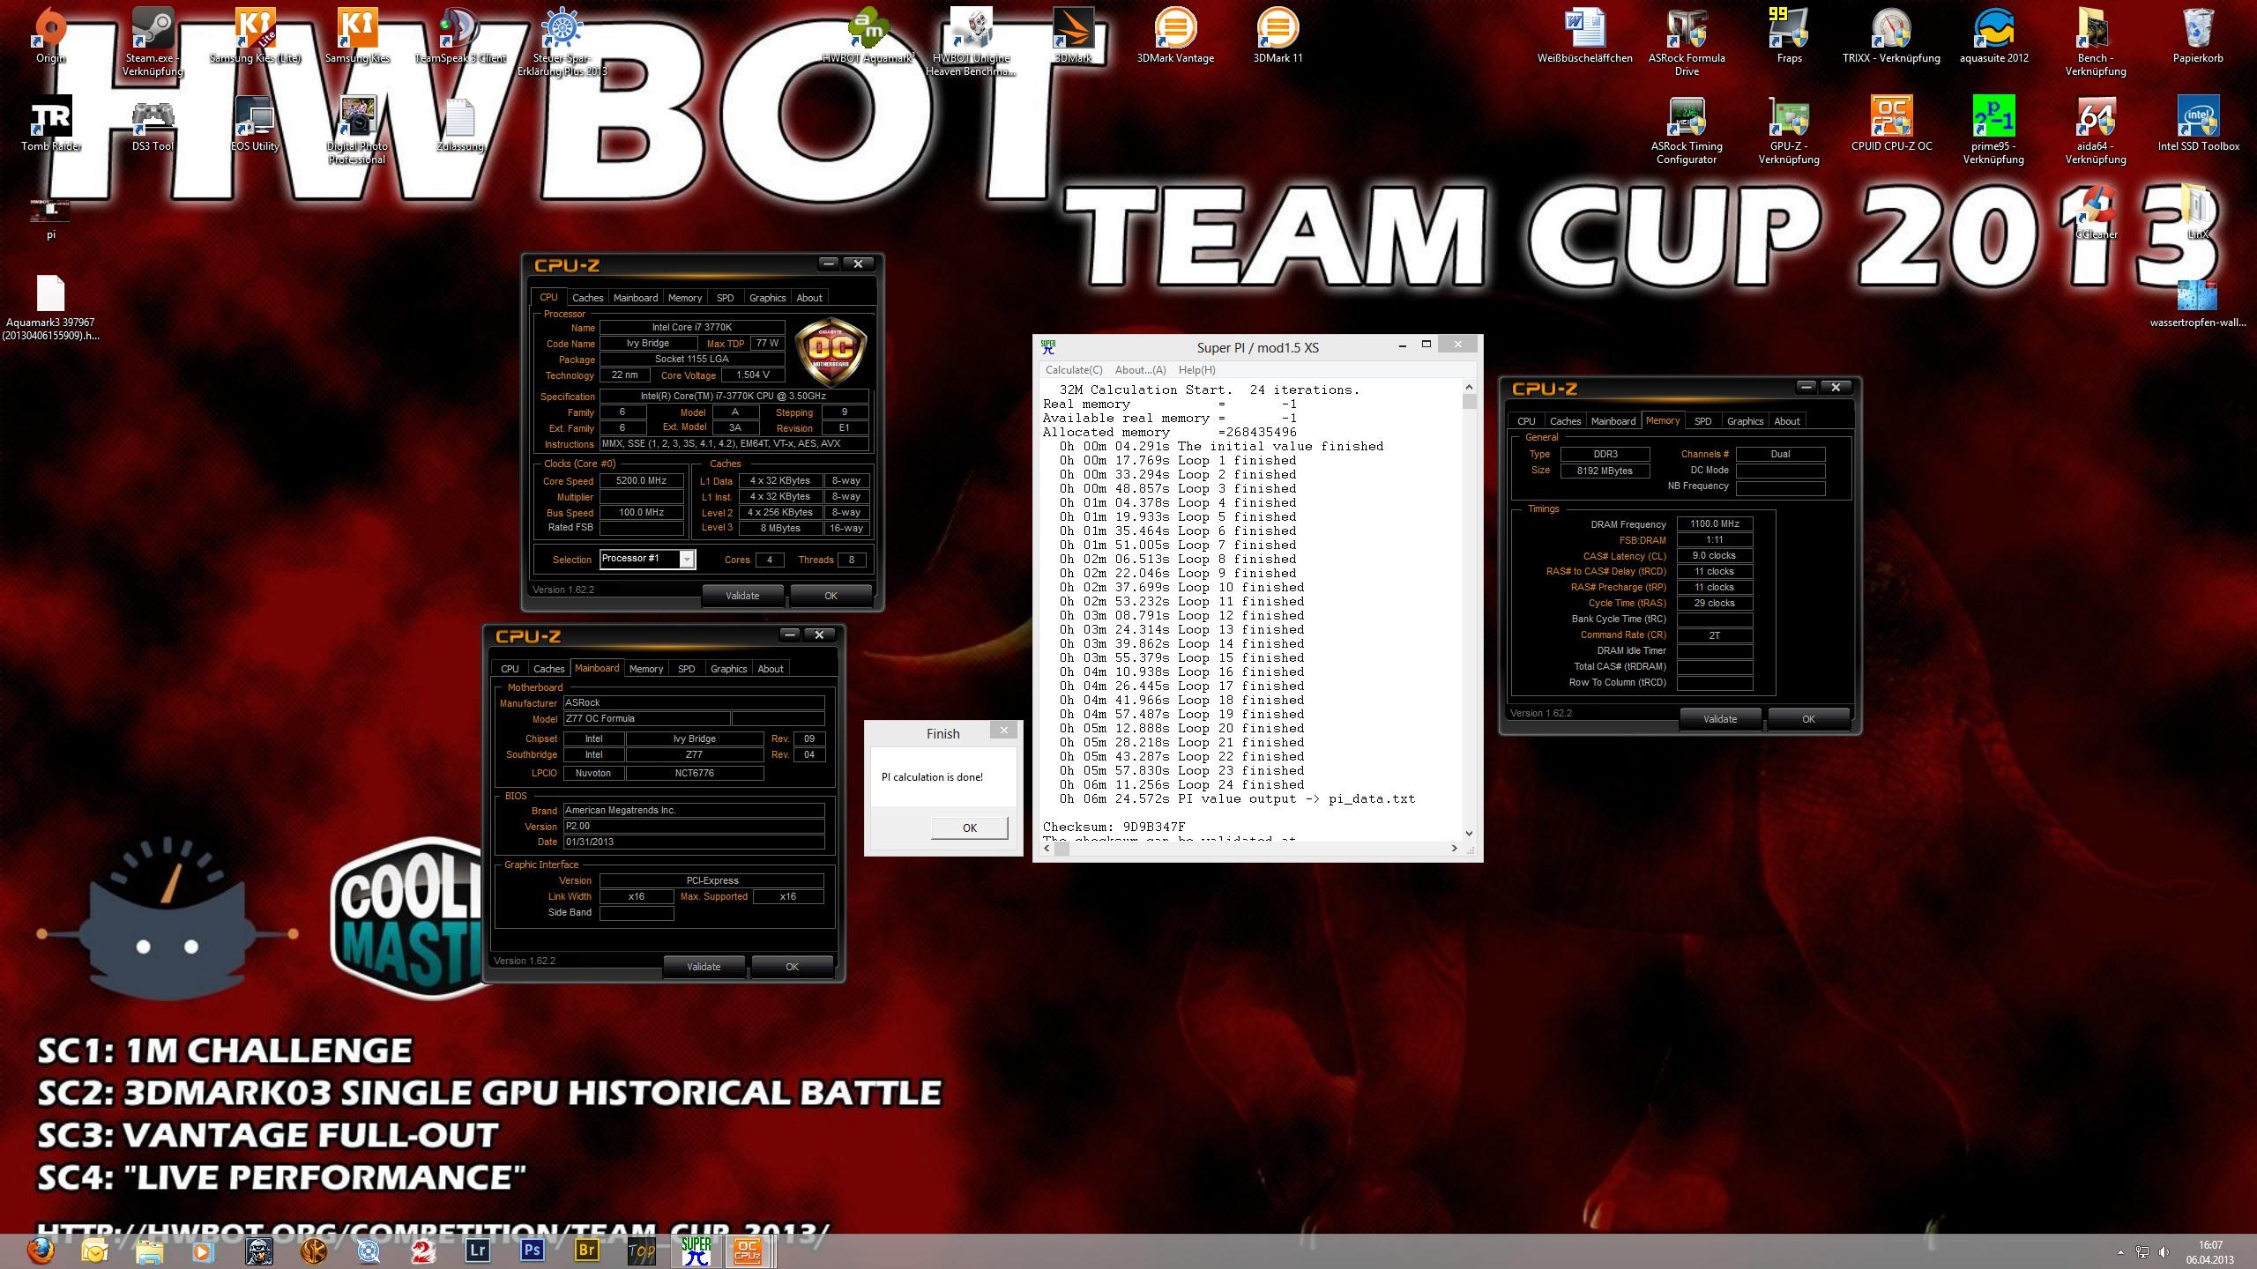Open the volume control in system tray
Viewport: 2257px width, 1269px height.
click(2164, 1251)
